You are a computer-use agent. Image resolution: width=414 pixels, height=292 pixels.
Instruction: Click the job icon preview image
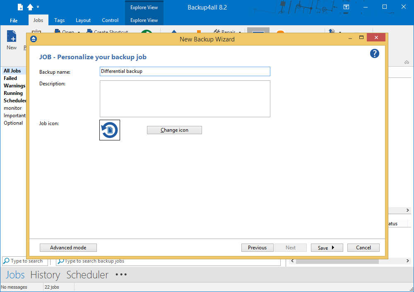coord(110,130)
